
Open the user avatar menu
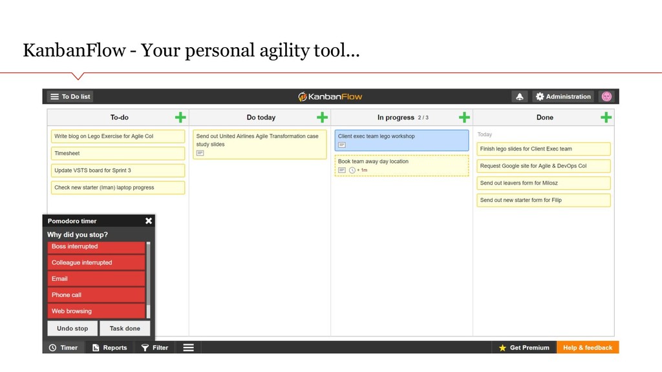[x=606, y=97]
